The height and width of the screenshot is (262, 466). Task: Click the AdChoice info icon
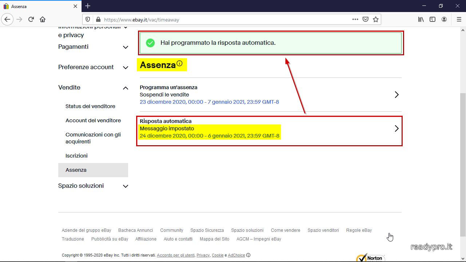[x=248, y=255]
